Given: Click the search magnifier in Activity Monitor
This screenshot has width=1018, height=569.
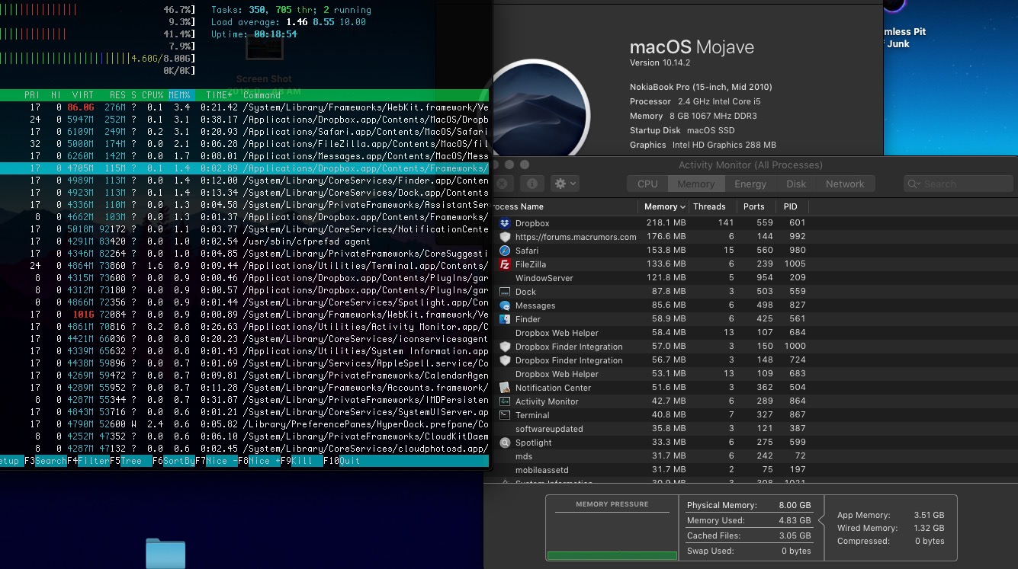Looking at the screenshot, I should pyautogui.click(x=914, y=184).
